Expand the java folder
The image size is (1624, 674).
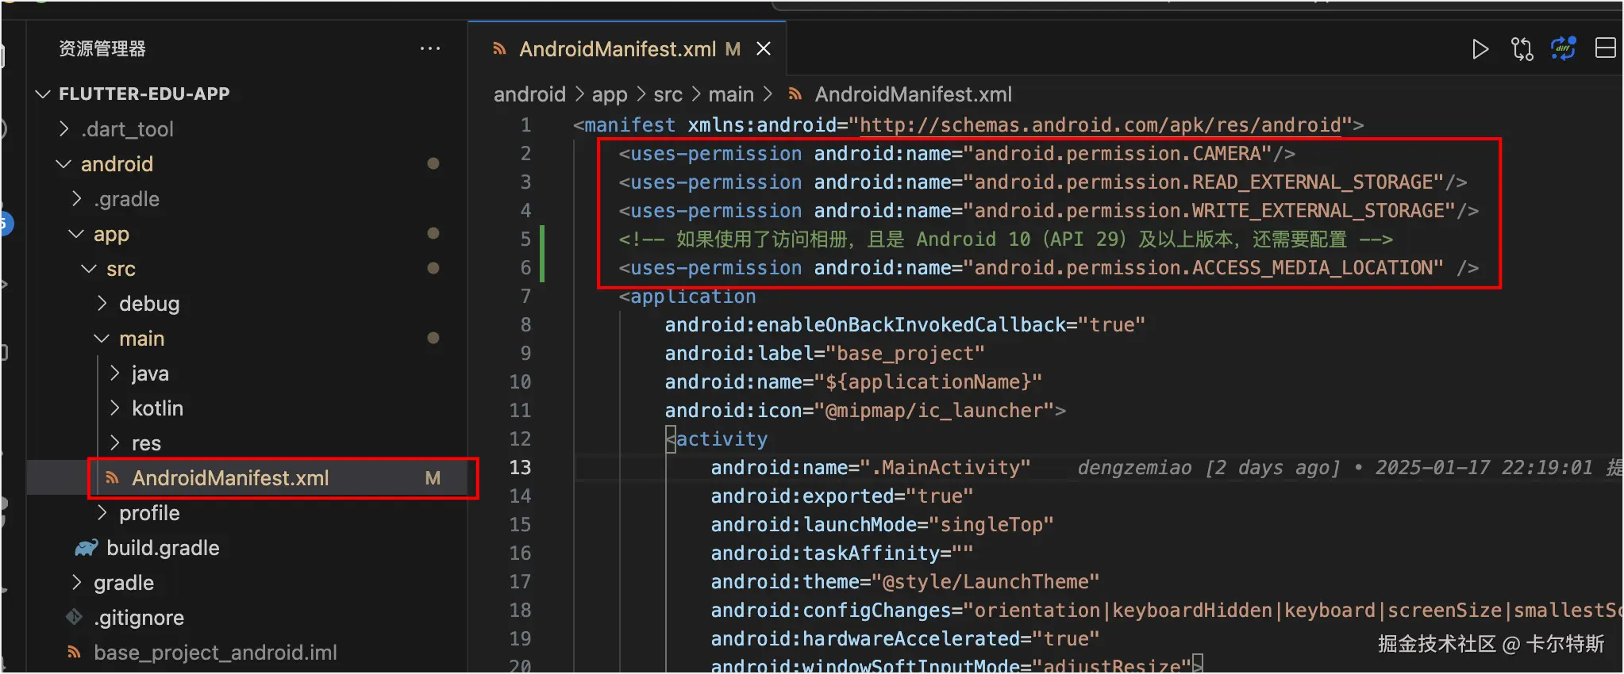115,373
